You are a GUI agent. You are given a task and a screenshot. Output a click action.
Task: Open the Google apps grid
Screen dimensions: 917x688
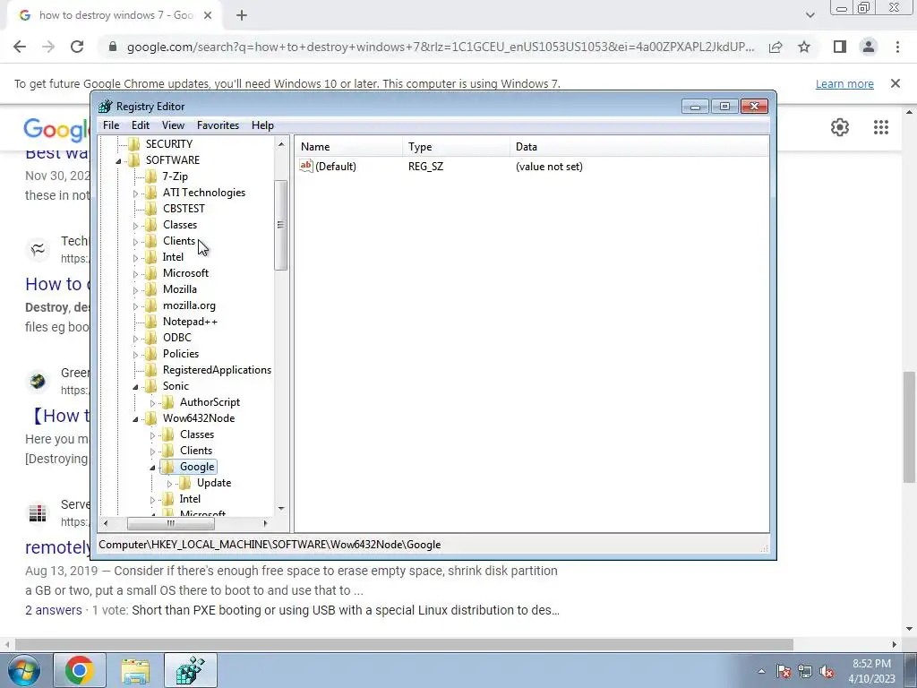(881, 127)
